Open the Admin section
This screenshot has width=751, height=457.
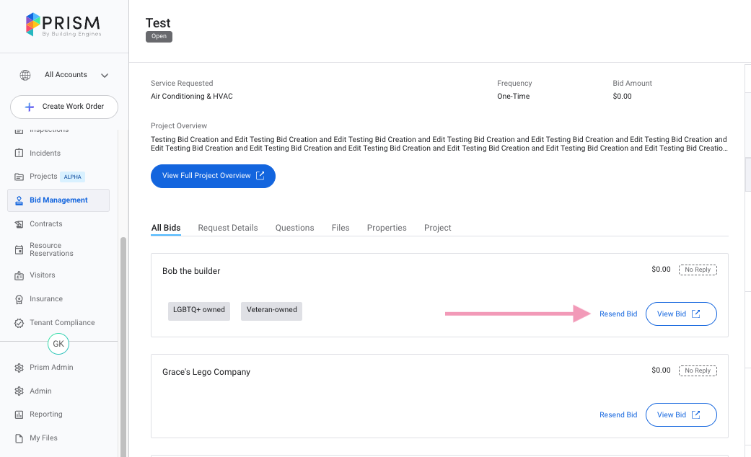(x=40, y=391)
